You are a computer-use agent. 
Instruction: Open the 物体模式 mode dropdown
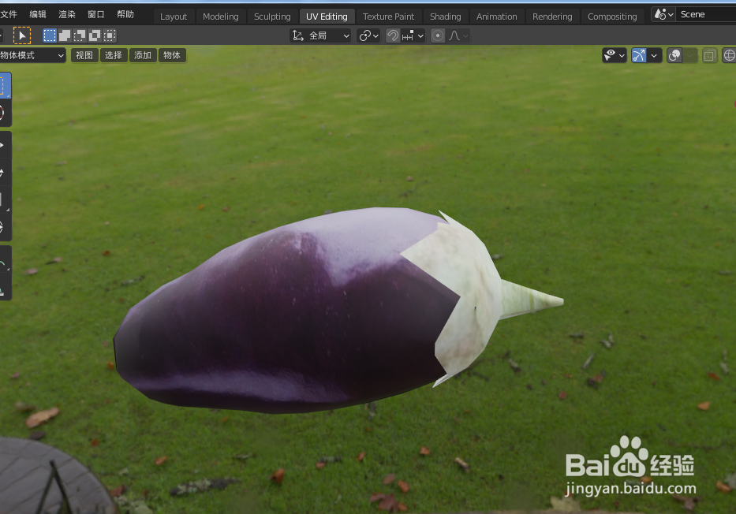pos(30,55)
